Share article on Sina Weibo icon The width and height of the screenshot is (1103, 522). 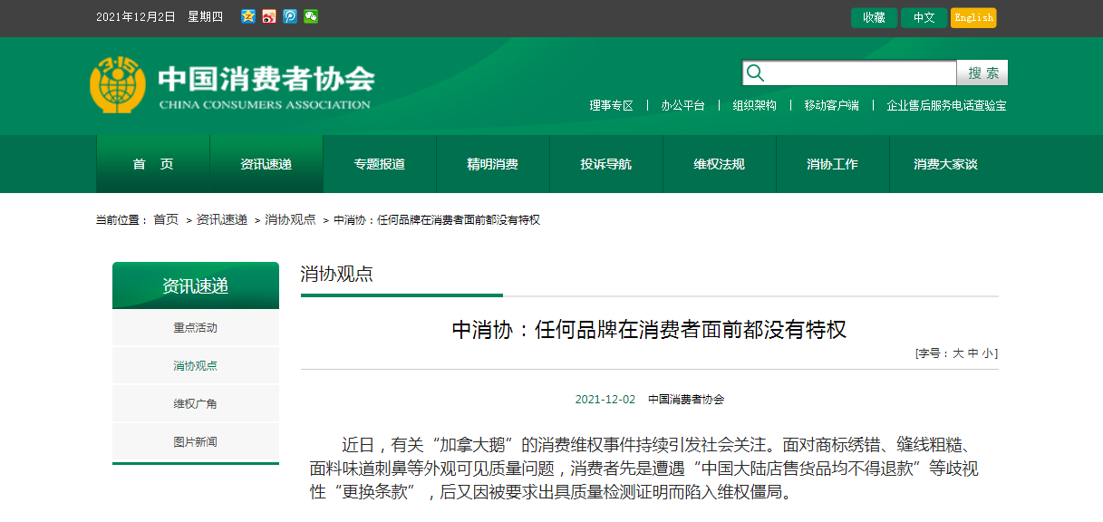(x=269, y=16)
